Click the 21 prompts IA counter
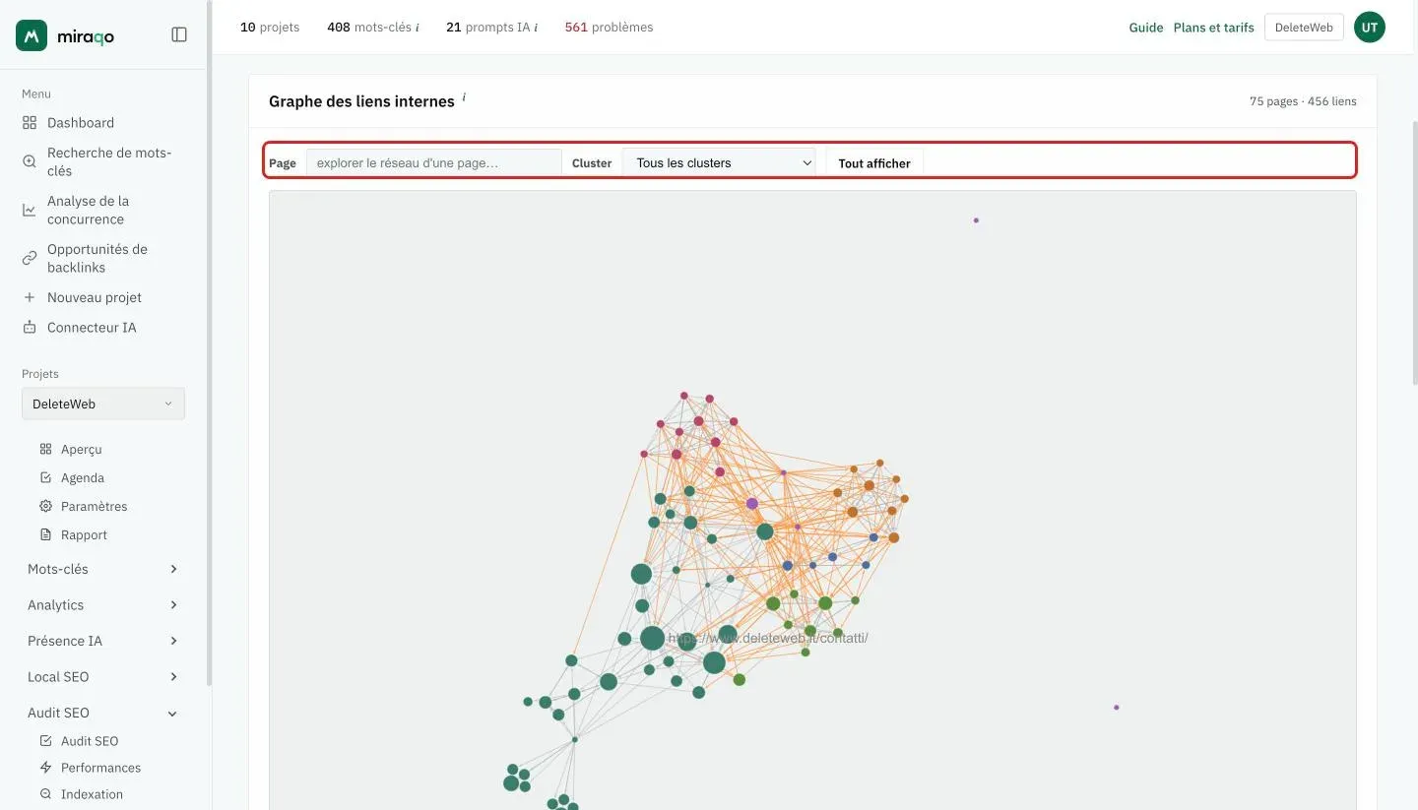 click(491, 28)
